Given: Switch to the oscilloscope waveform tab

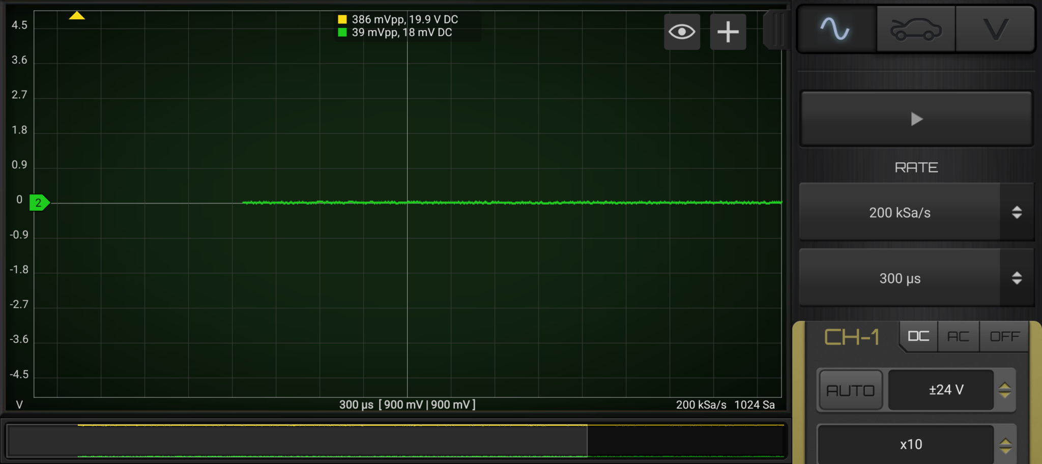Looking at the screenshot, I should point(835,29).
